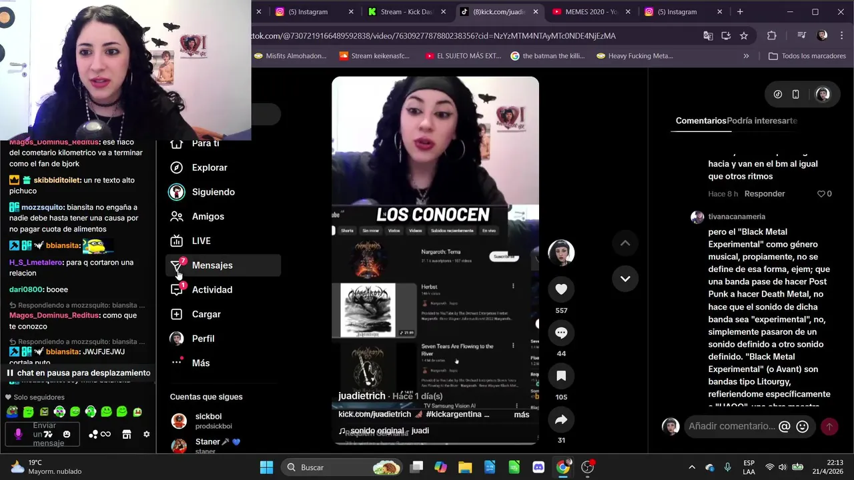
Task: Switch to the Comentarios tab
Action: pos(701,121)
